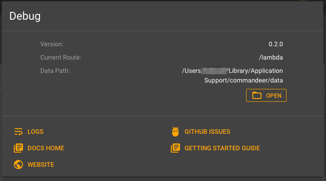Image resolution: width=326 pixels, height=181 pixels.
Task: Click the /lambda current route value
Action: pyautogui.click(x=271, y=57)
